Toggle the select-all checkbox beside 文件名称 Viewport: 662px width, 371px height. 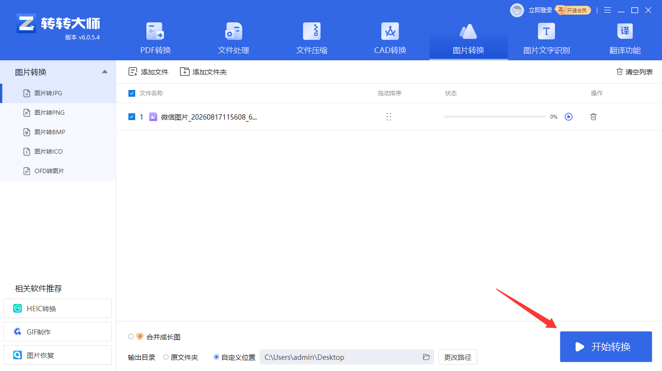(132, 93)
